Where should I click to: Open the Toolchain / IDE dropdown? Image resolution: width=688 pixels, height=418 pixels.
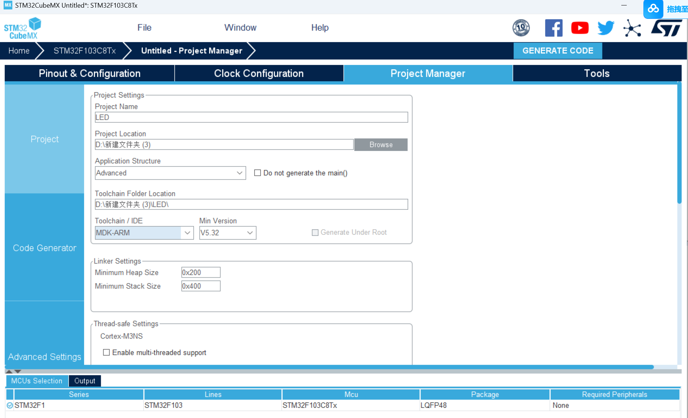point(144,233)
